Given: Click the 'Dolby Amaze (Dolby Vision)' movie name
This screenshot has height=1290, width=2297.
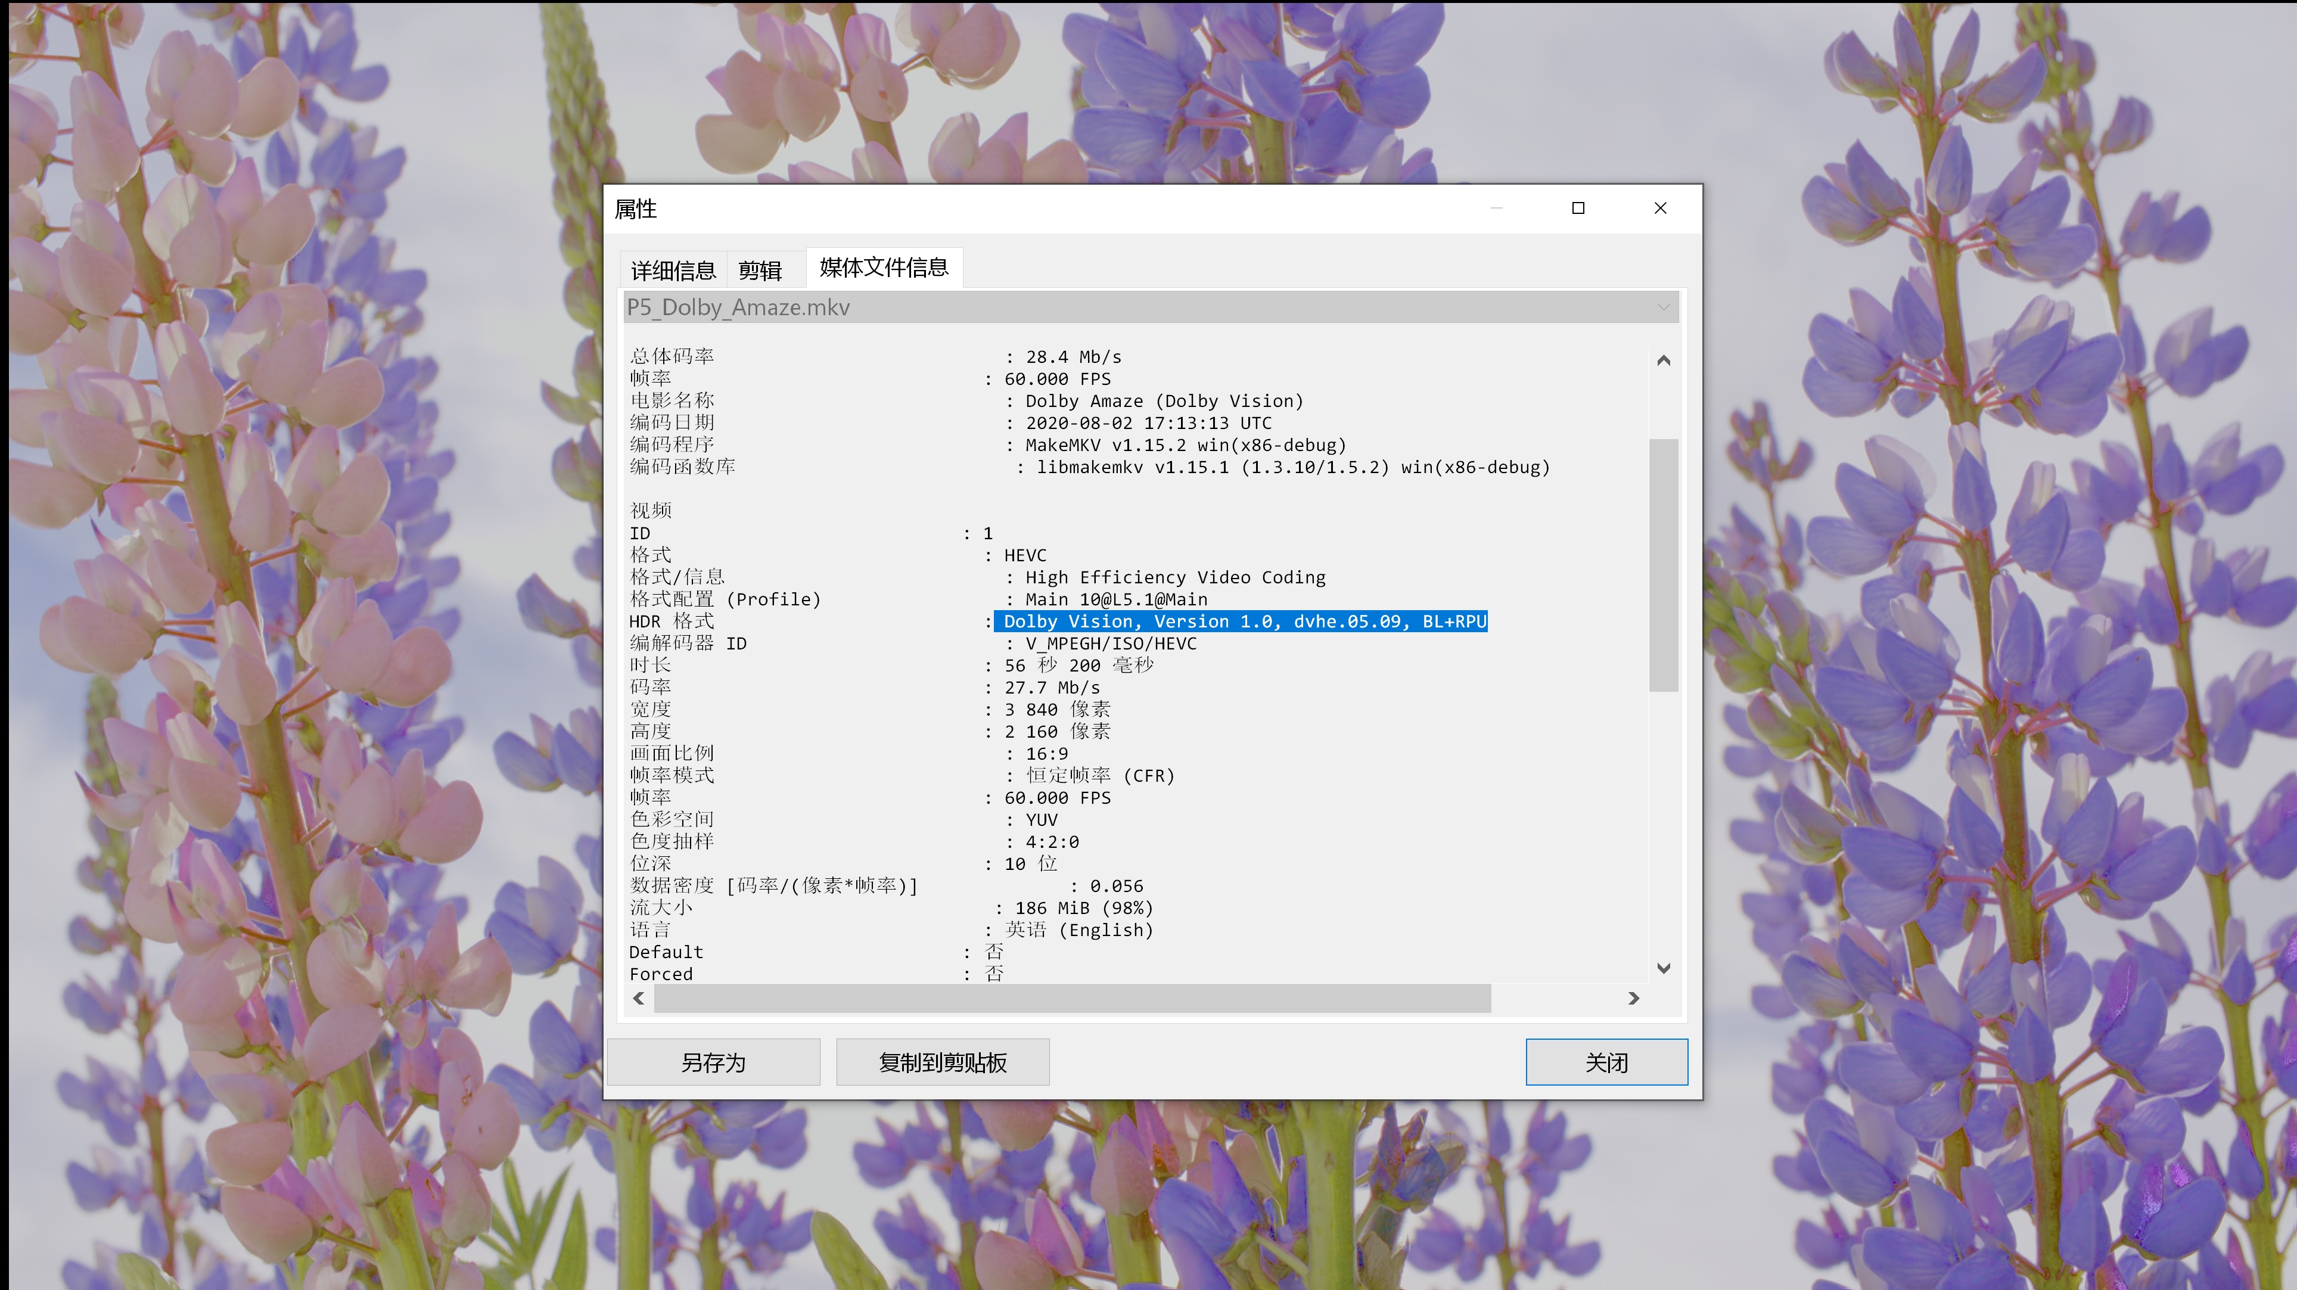Looking at the screenshot, I should pyautogui.click(x=1164, y=401).
